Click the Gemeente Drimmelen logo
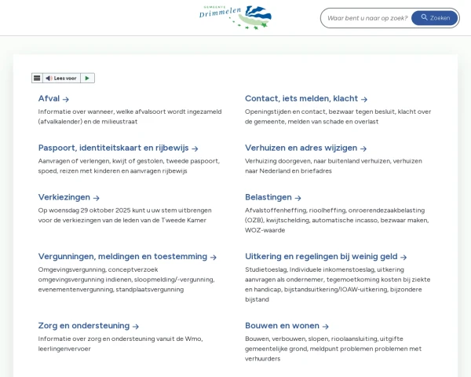The image size is (471, 377). (235, 16)
